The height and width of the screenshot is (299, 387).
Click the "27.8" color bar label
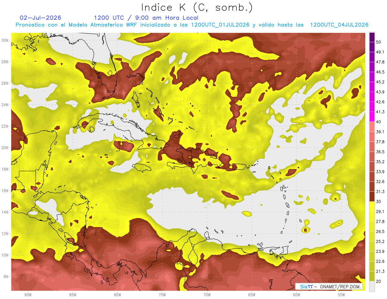[x=380, y=222]
